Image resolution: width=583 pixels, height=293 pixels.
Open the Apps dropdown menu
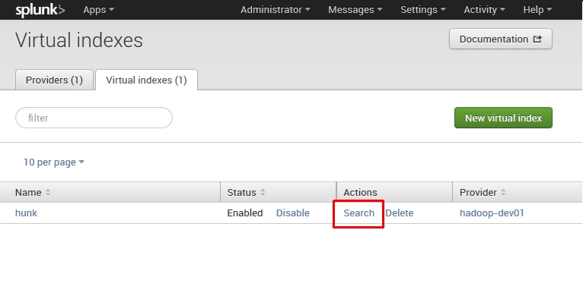(98, 10)
